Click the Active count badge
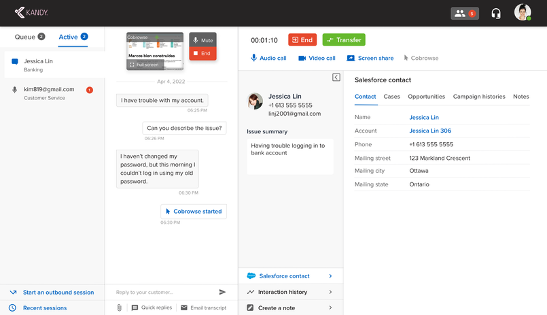The image size is (547, 315). tap(84, 36)
